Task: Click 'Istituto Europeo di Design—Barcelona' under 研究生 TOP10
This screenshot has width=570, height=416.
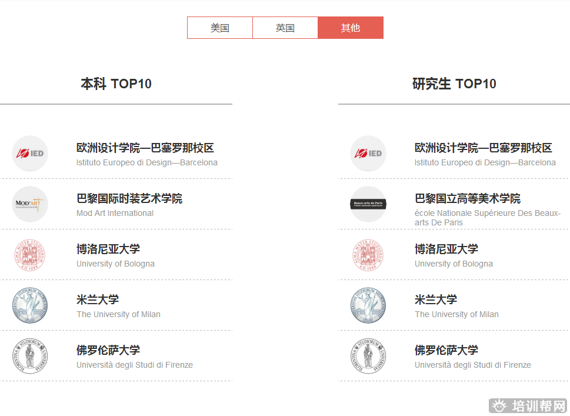Action: click(x=485, y=162)
